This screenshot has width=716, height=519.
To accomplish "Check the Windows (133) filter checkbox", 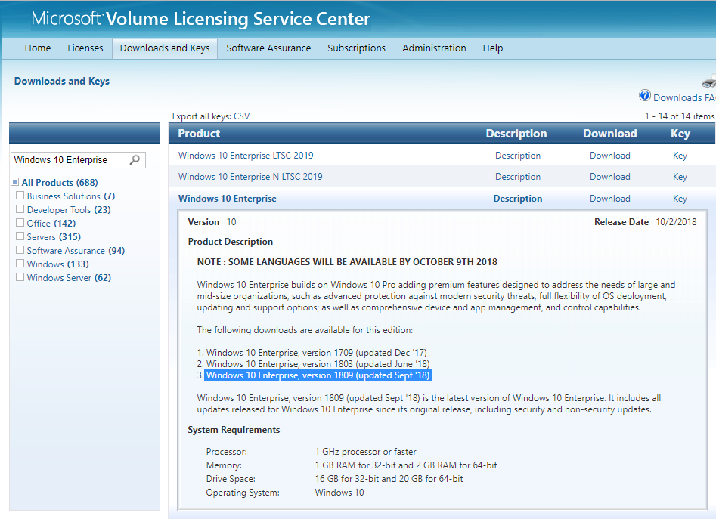I will (20, 264).
